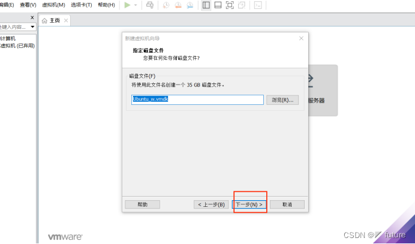The image size is (415, 244).
Task: Proceed with 下一步(N) > button
Action: point(249,204)
